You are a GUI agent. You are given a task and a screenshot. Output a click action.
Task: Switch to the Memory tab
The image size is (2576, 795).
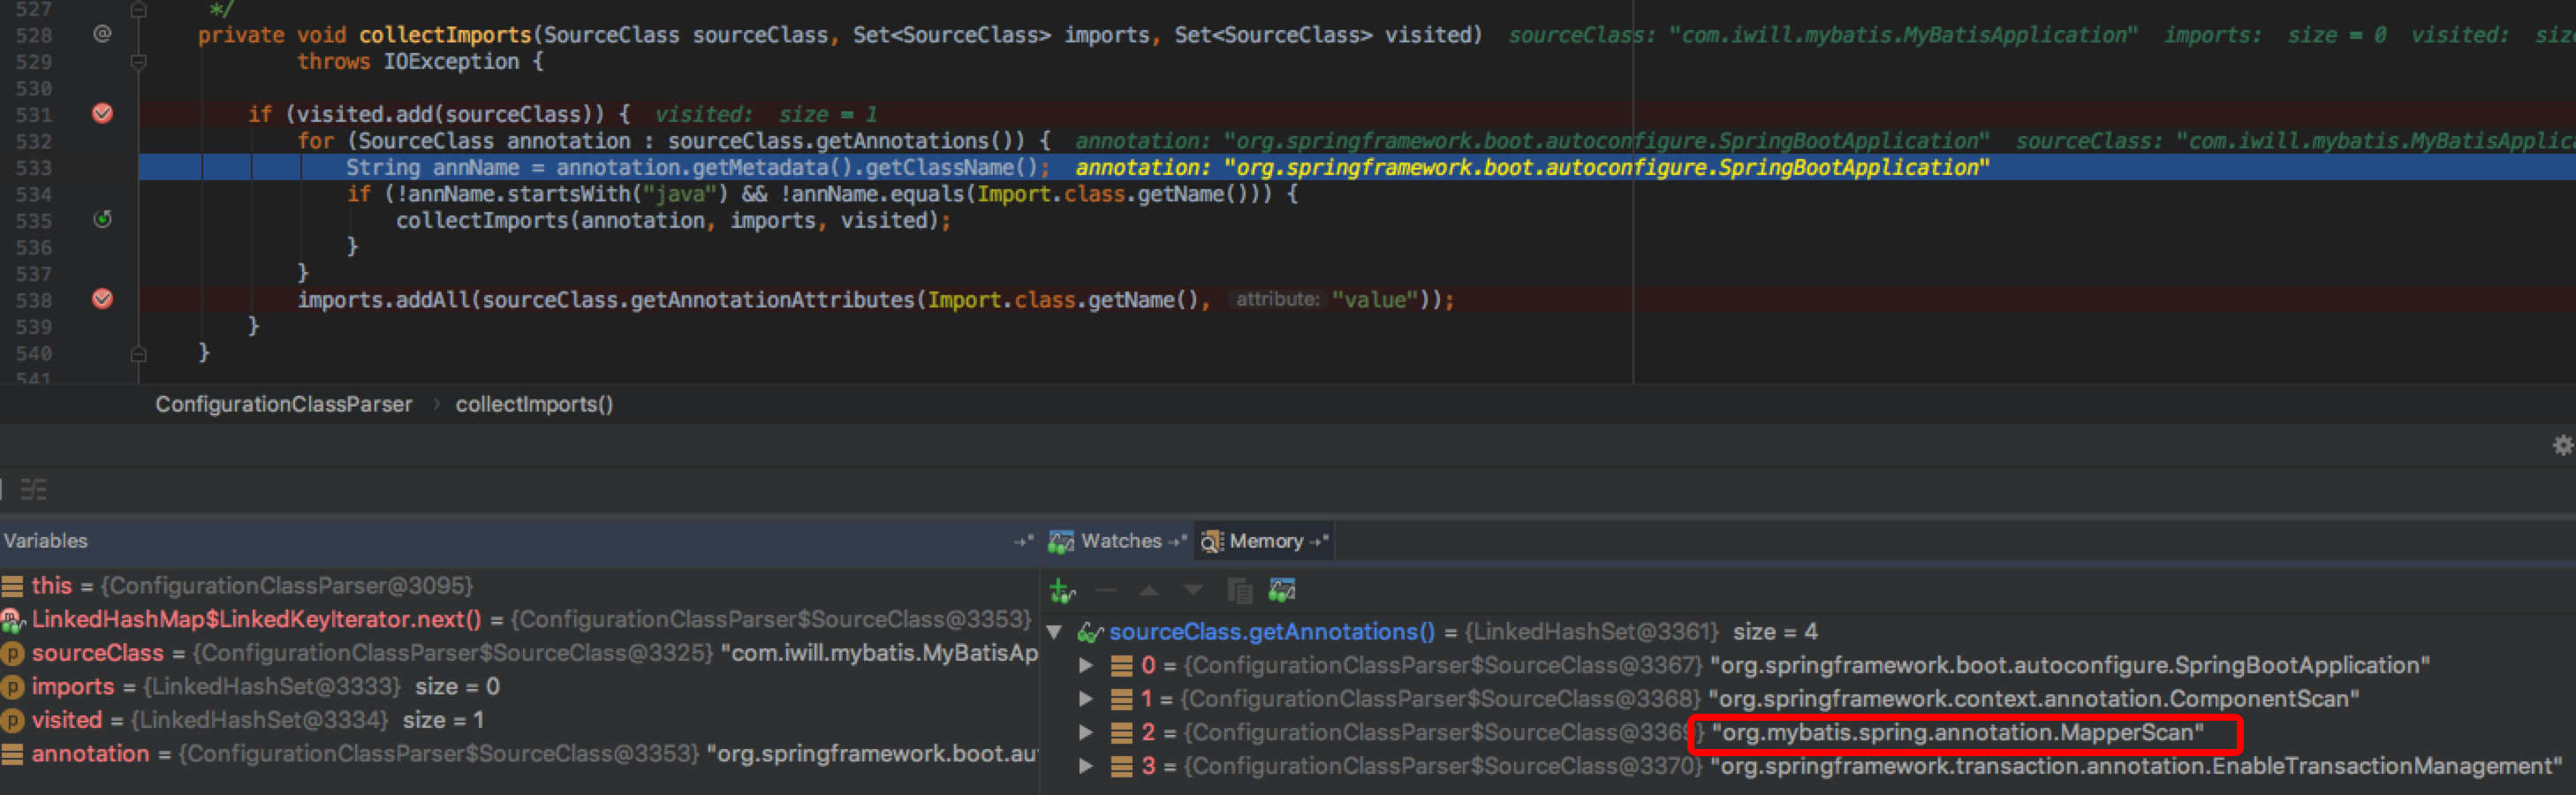click(1265, 541)
